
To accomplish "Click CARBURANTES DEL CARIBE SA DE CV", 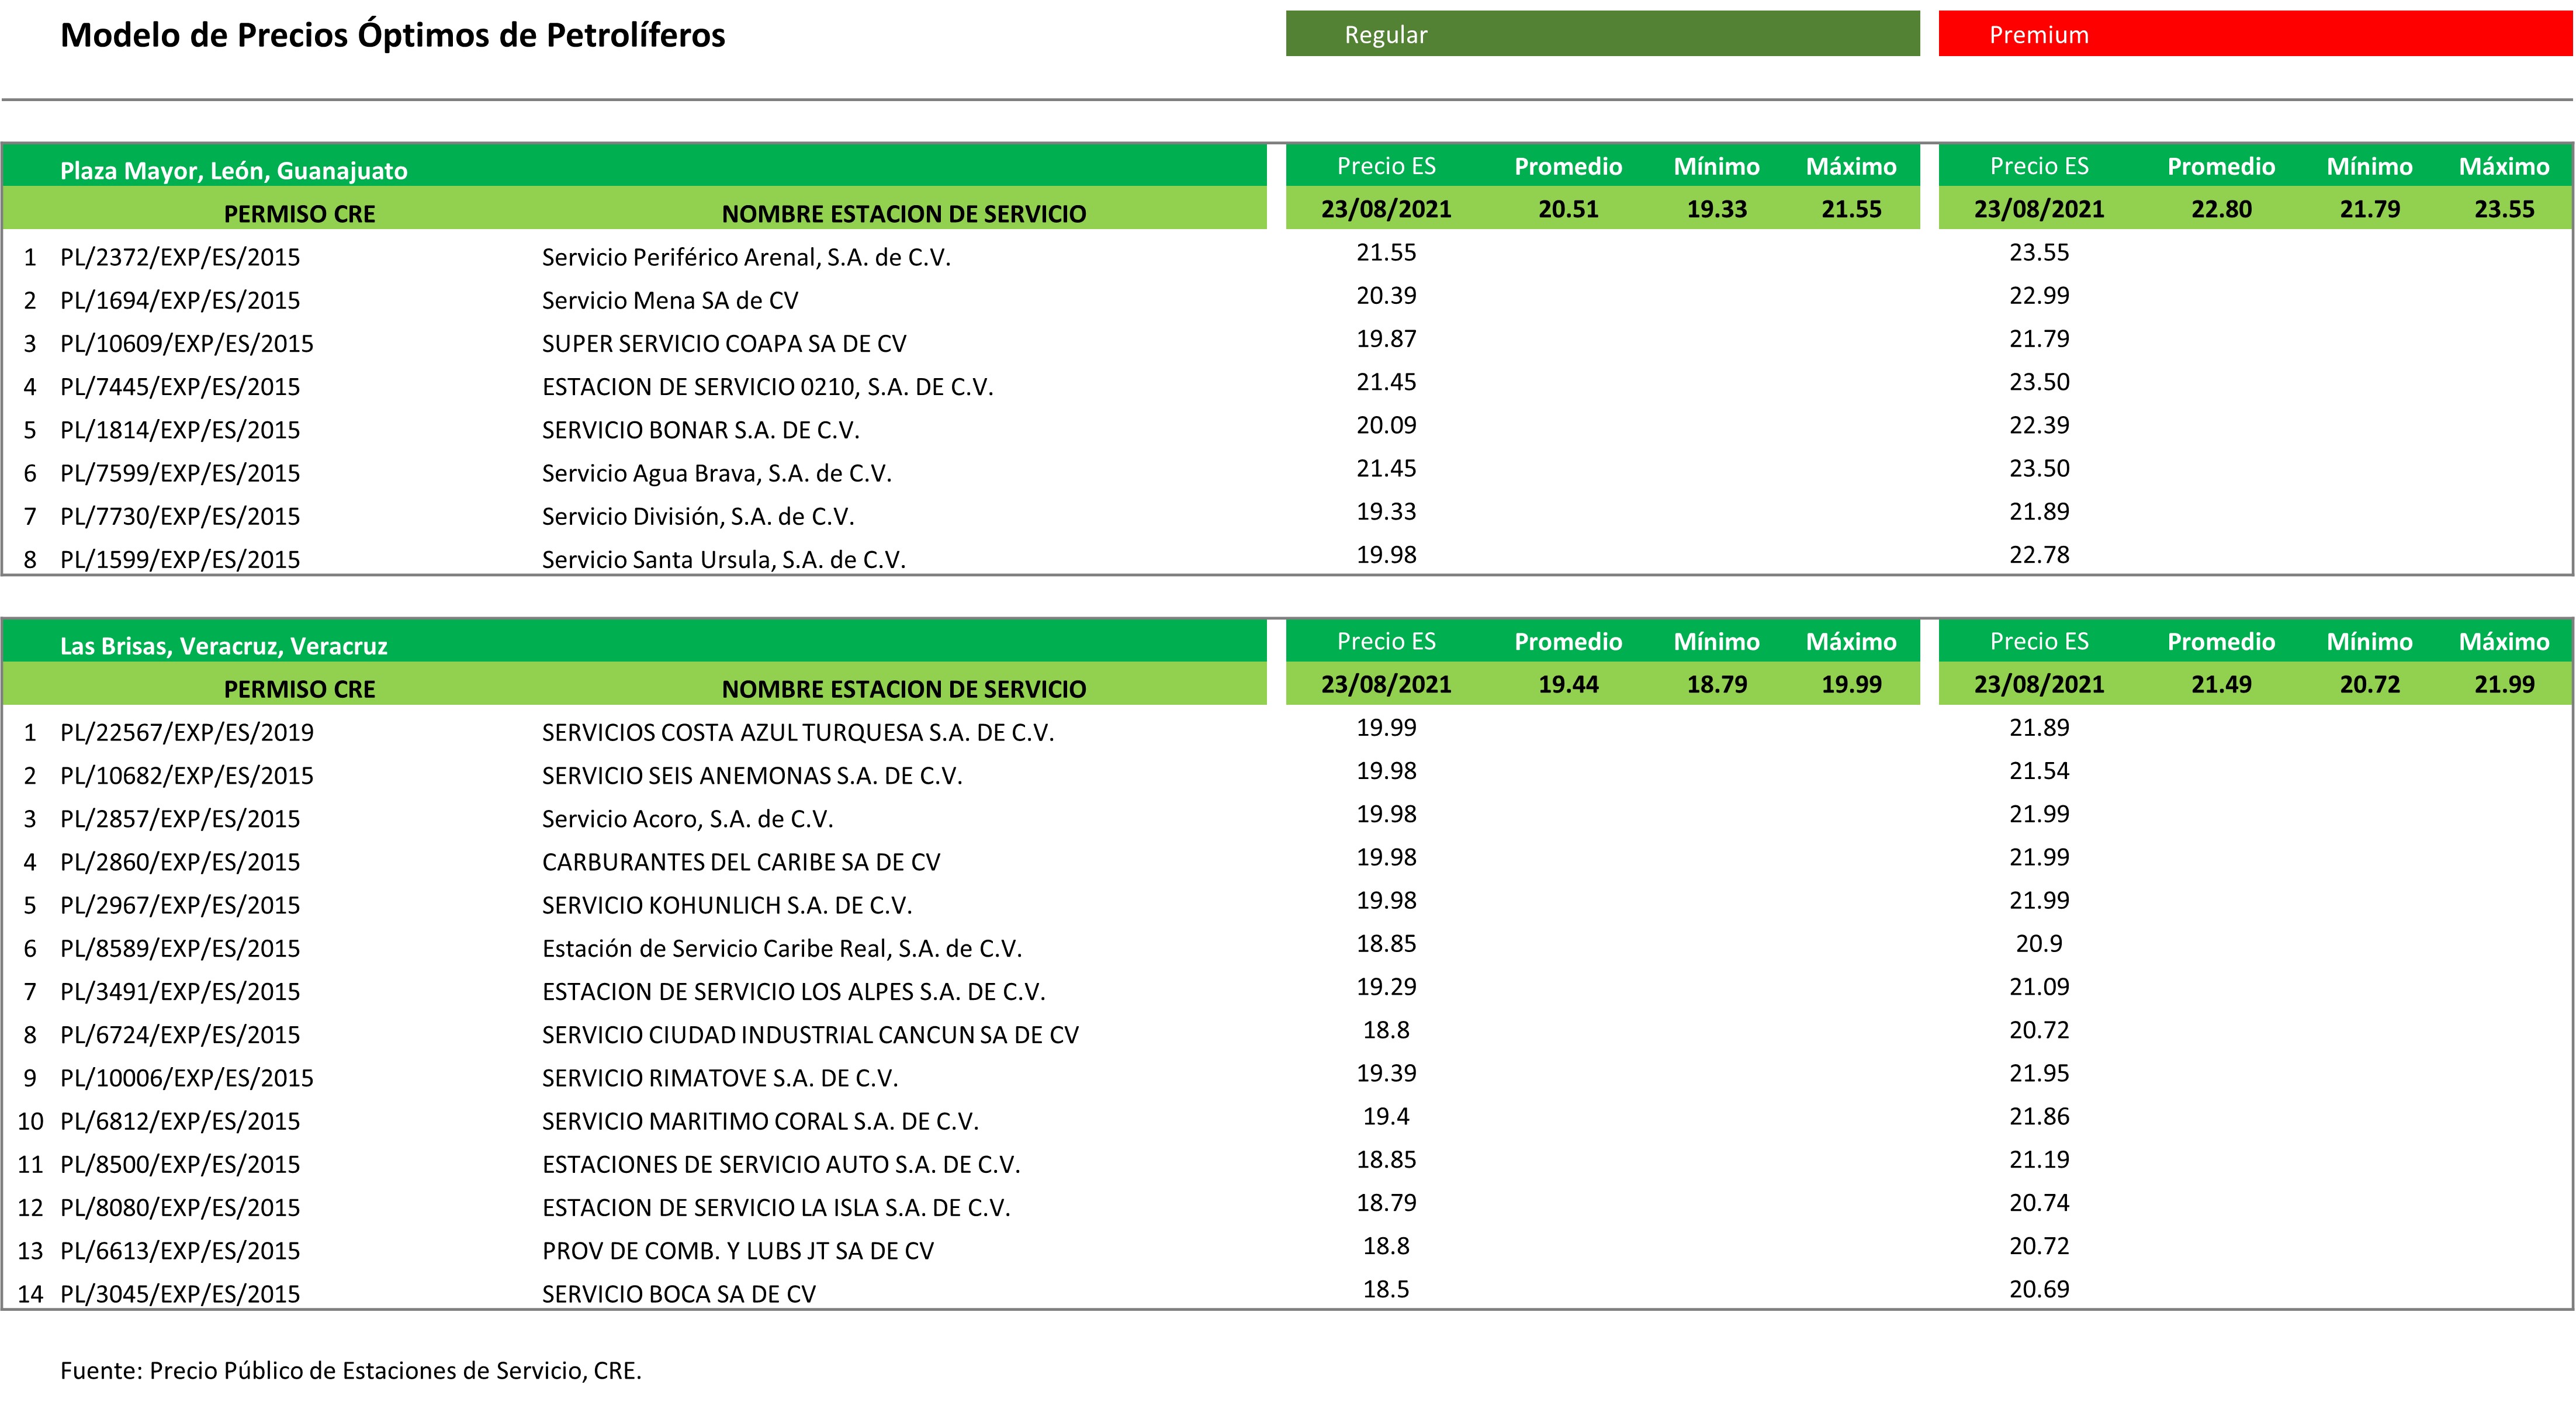I will 740,861.
